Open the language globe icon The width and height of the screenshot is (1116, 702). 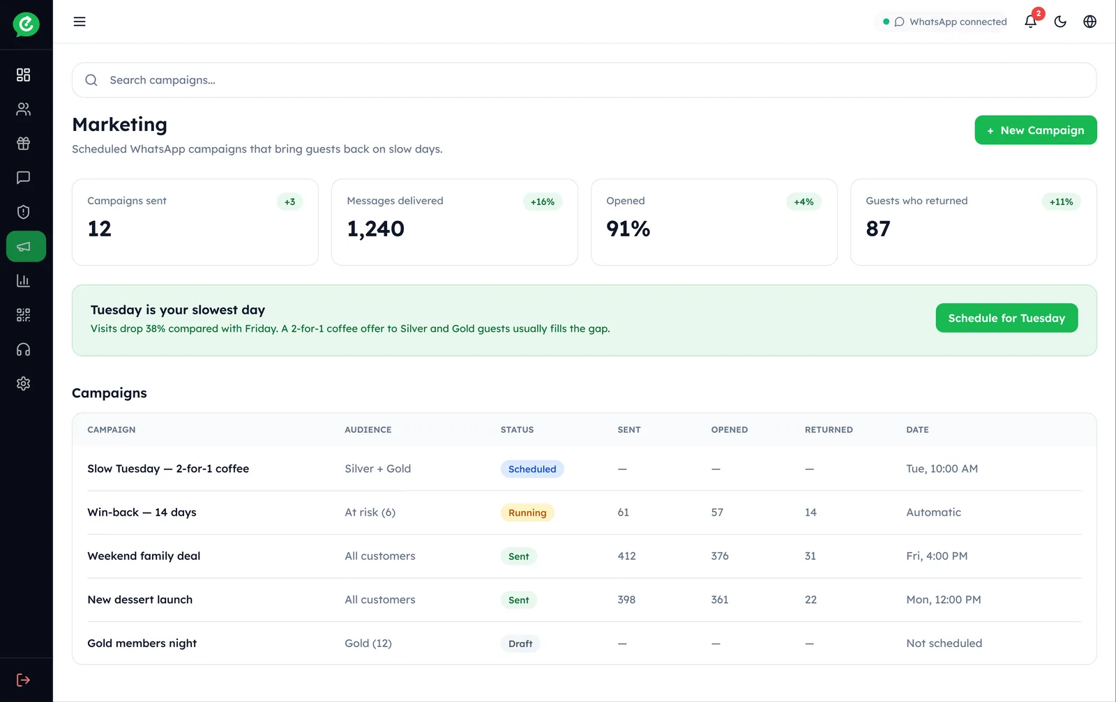pos(1089,22)
